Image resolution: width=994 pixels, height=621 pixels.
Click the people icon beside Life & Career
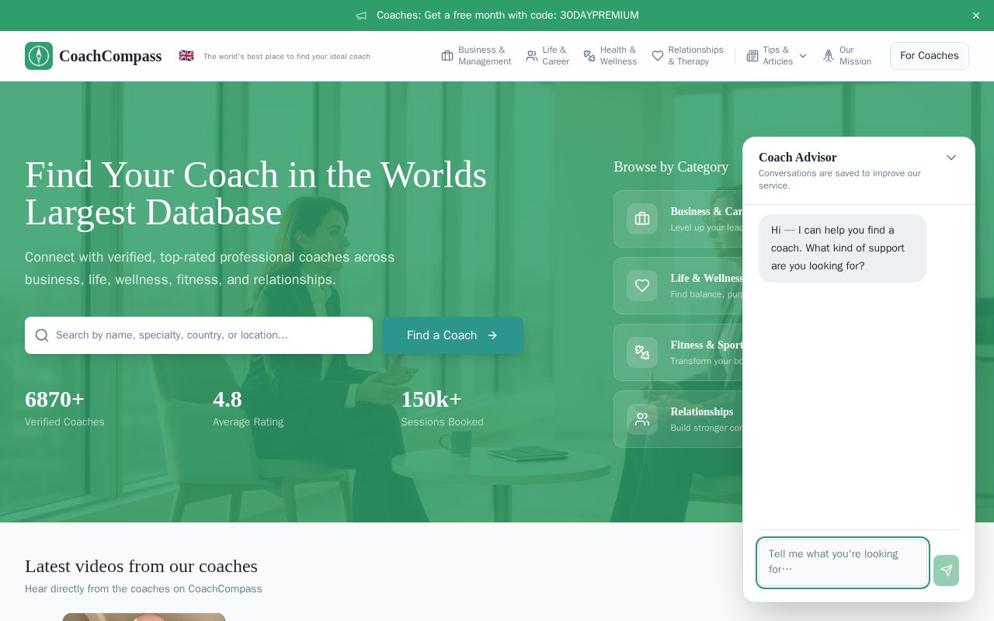pos(532,56)
